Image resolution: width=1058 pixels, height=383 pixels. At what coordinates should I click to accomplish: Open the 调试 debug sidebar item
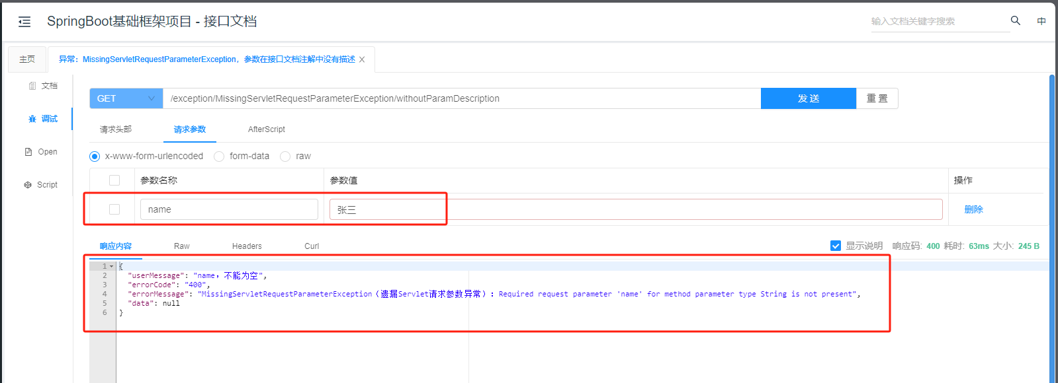(43, 119)
